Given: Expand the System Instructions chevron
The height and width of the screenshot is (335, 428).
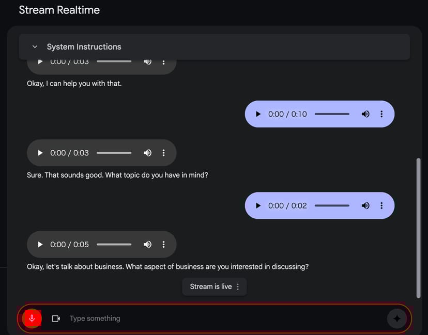Looking at the screenshot, I should pos(35,47).
